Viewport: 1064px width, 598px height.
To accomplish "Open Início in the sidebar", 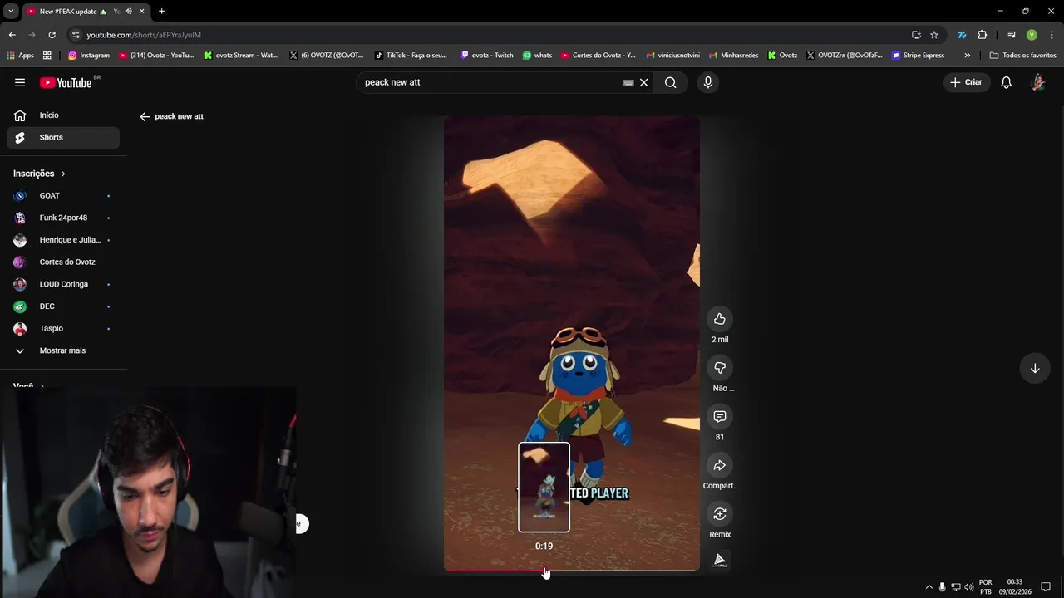I will pos(63,115).
